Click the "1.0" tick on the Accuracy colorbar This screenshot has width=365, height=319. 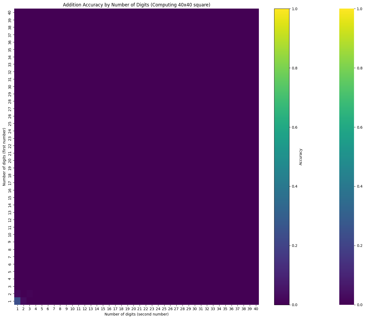[294, 9]
